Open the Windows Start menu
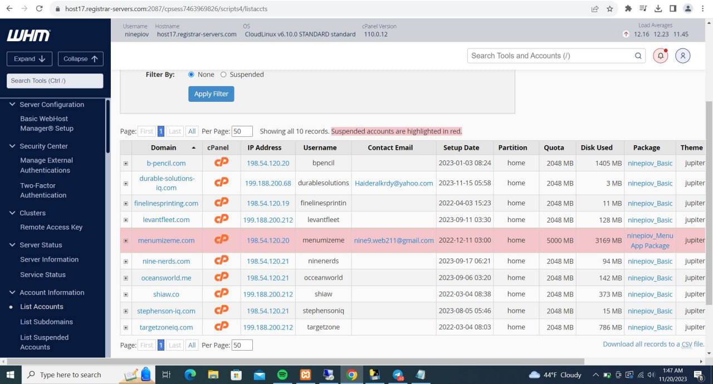713x384 pixels. (x=10, y=375)
